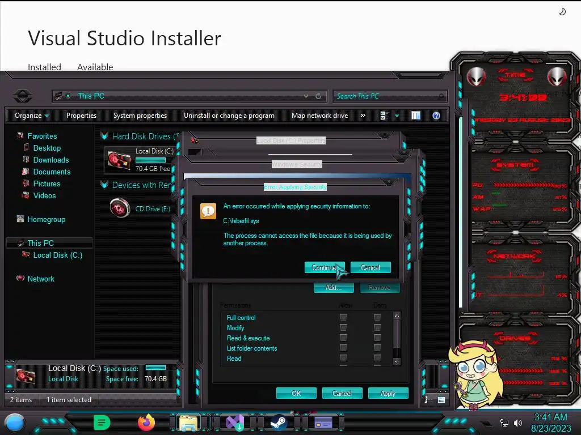
Task: Click the Homegroup icon in navigation pane
Action: pos(20,219)
